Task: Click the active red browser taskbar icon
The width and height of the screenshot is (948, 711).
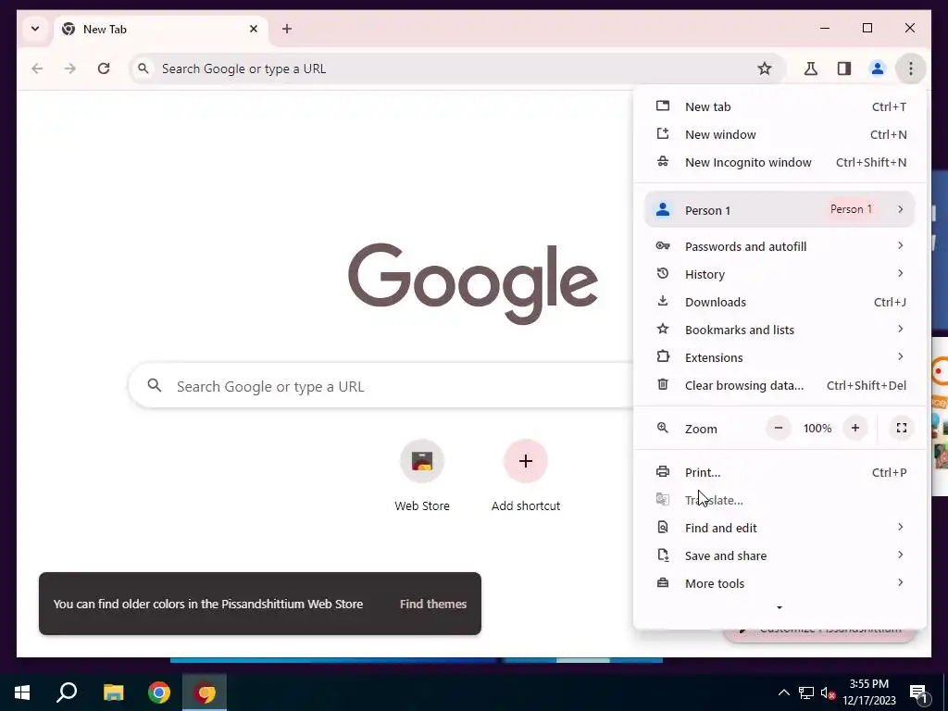Action: tap(205, 692)
